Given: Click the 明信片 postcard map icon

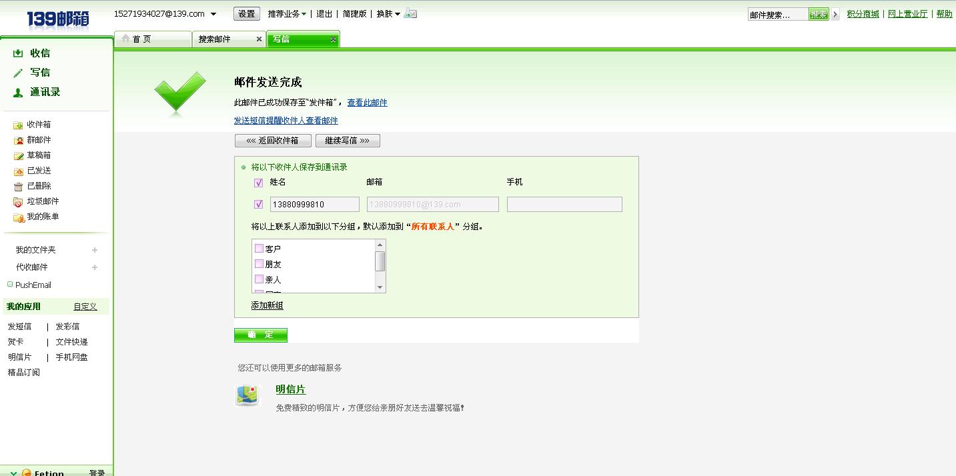Looking at the screenshot, I should pyautogui.click(x=247, y=395).
